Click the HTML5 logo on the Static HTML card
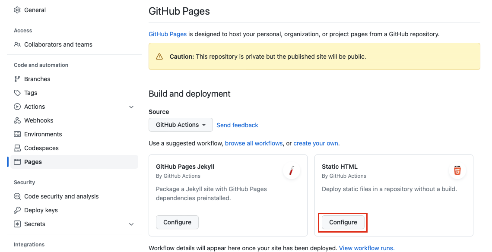Viewport: 492px width, 252px height. 457,170
